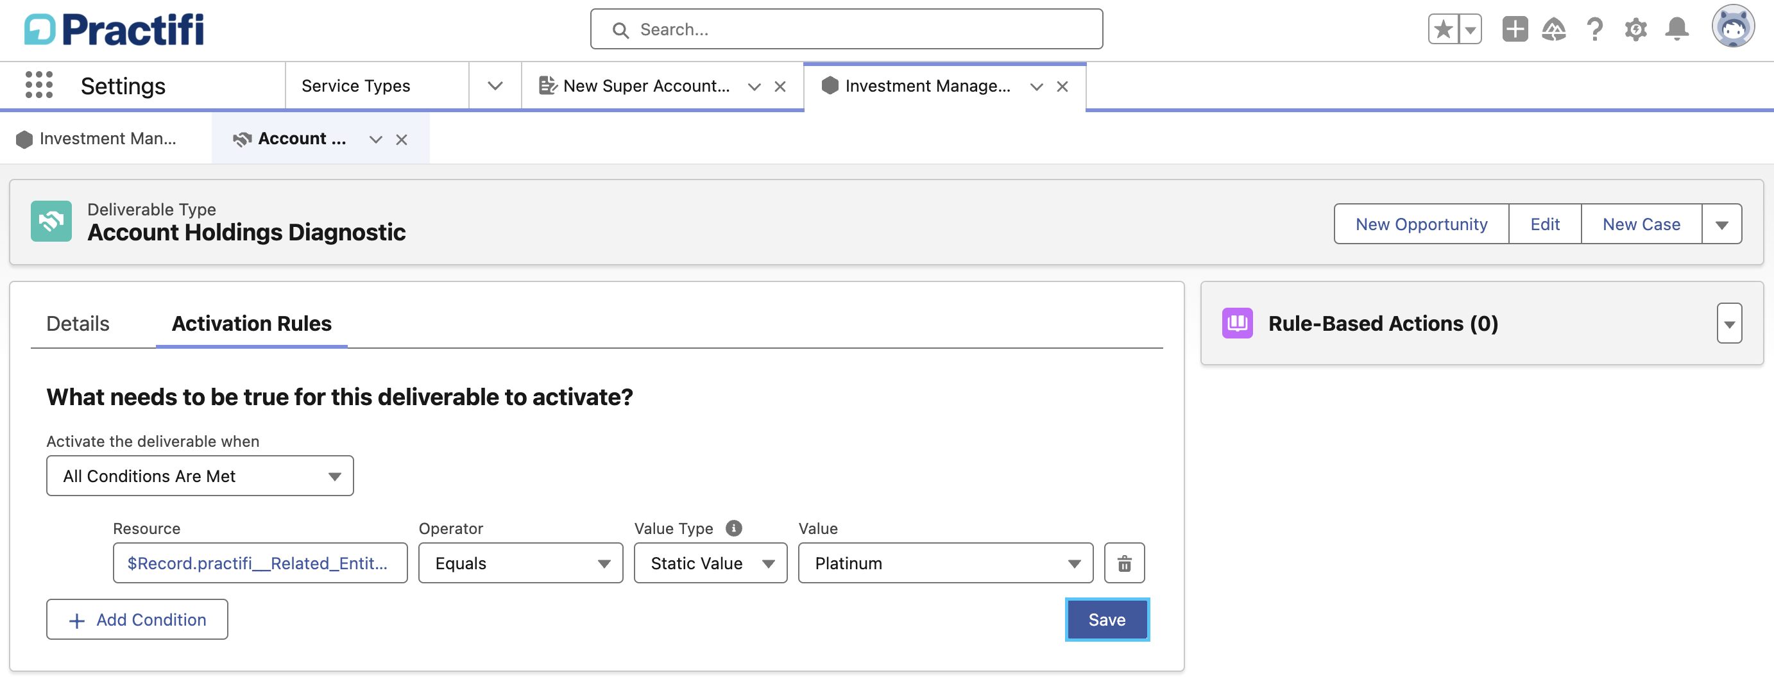Click the Deliverable Type handshake icon
The width and height of the screenshot is (1774, 684).
(51, 221)
